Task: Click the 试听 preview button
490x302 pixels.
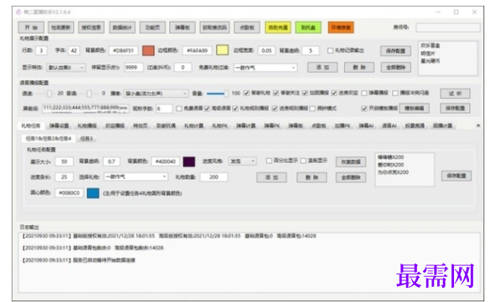Action: click(455, 94)
